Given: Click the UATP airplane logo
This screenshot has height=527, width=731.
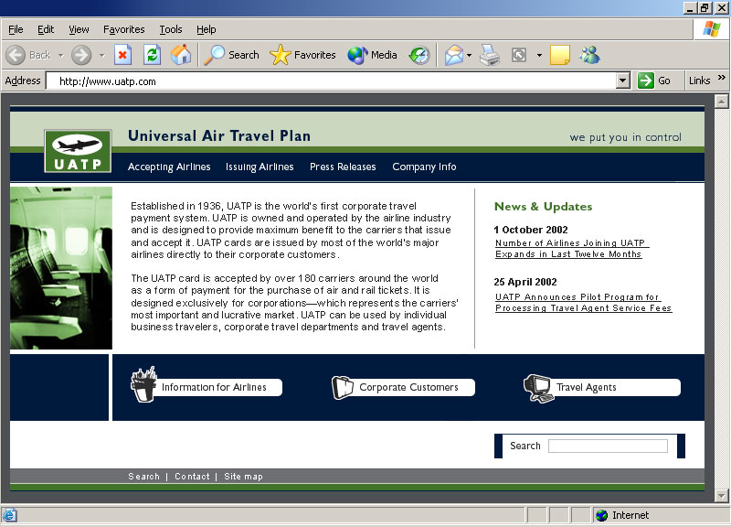Looking at the screenshot, I should click(x=78, y=151).
